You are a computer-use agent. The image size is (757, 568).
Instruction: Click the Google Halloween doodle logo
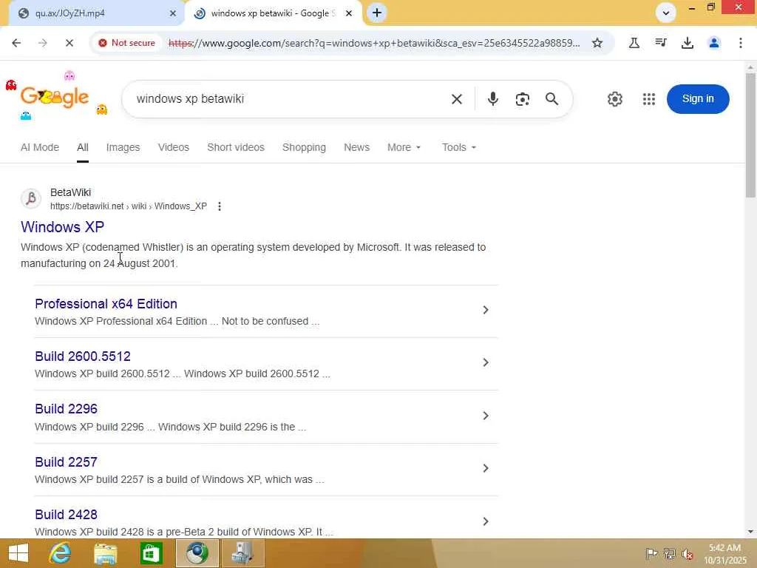[x=55, y=98]
